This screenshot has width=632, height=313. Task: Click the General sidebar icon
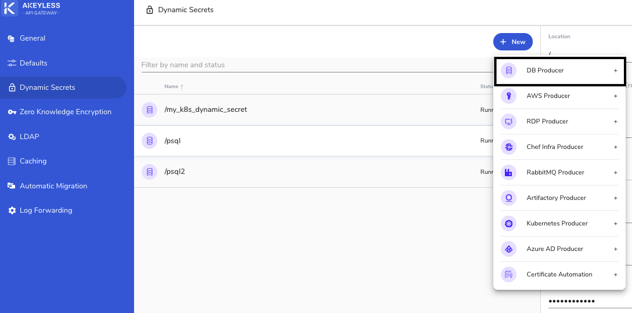tap(11, 39)
